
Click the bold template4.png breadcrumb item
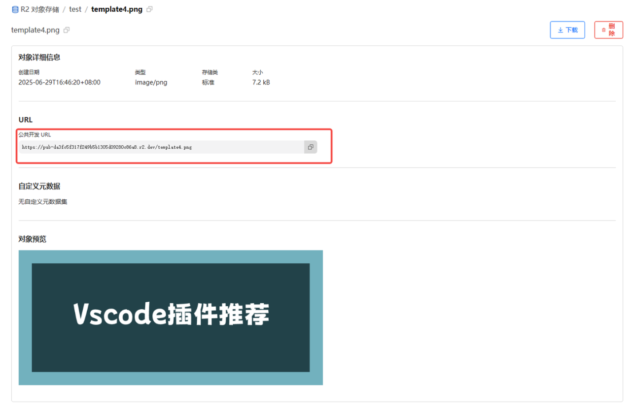tap(117, 9)
